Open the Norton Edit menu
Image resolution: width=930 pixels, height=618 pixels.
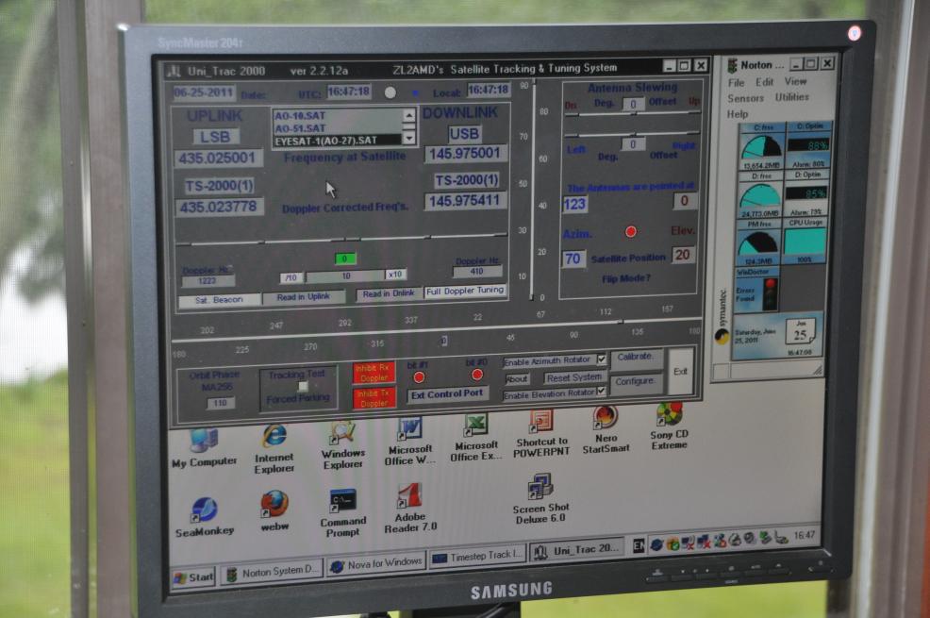tap(764, 82)
